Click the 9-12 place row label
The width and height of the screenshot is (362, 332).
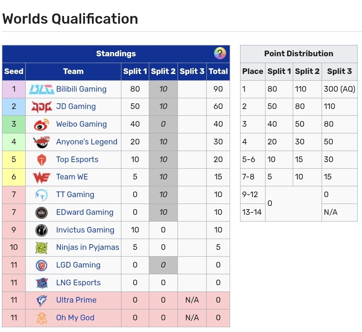coord(253,195)
